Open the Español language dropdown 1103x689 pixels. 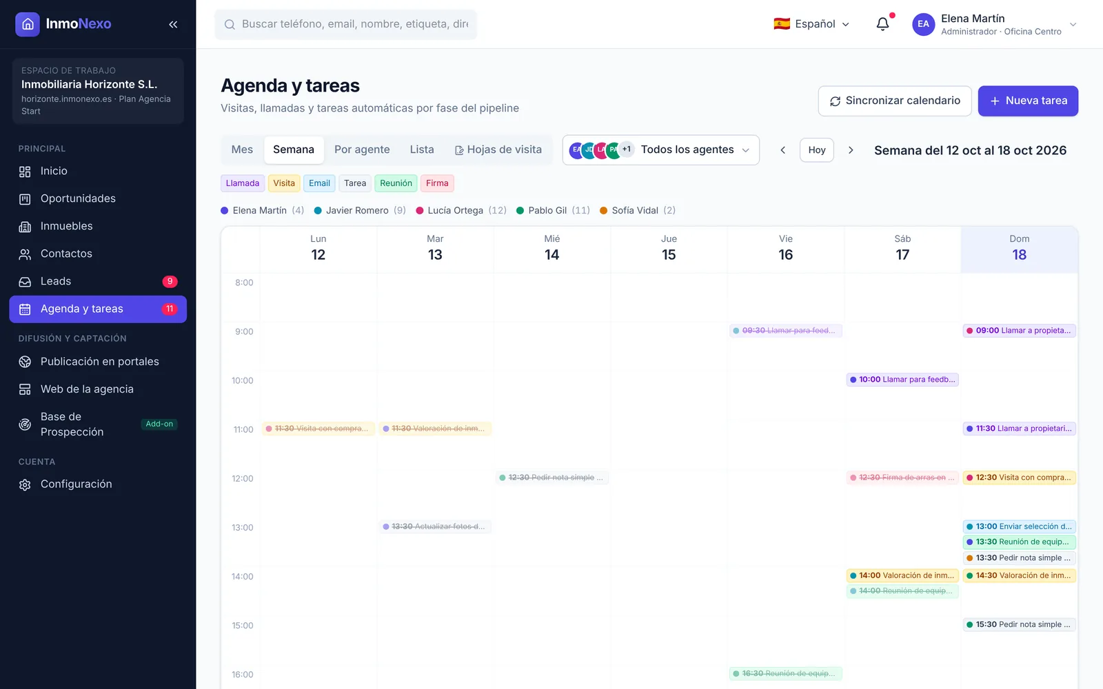click(811, 24)
